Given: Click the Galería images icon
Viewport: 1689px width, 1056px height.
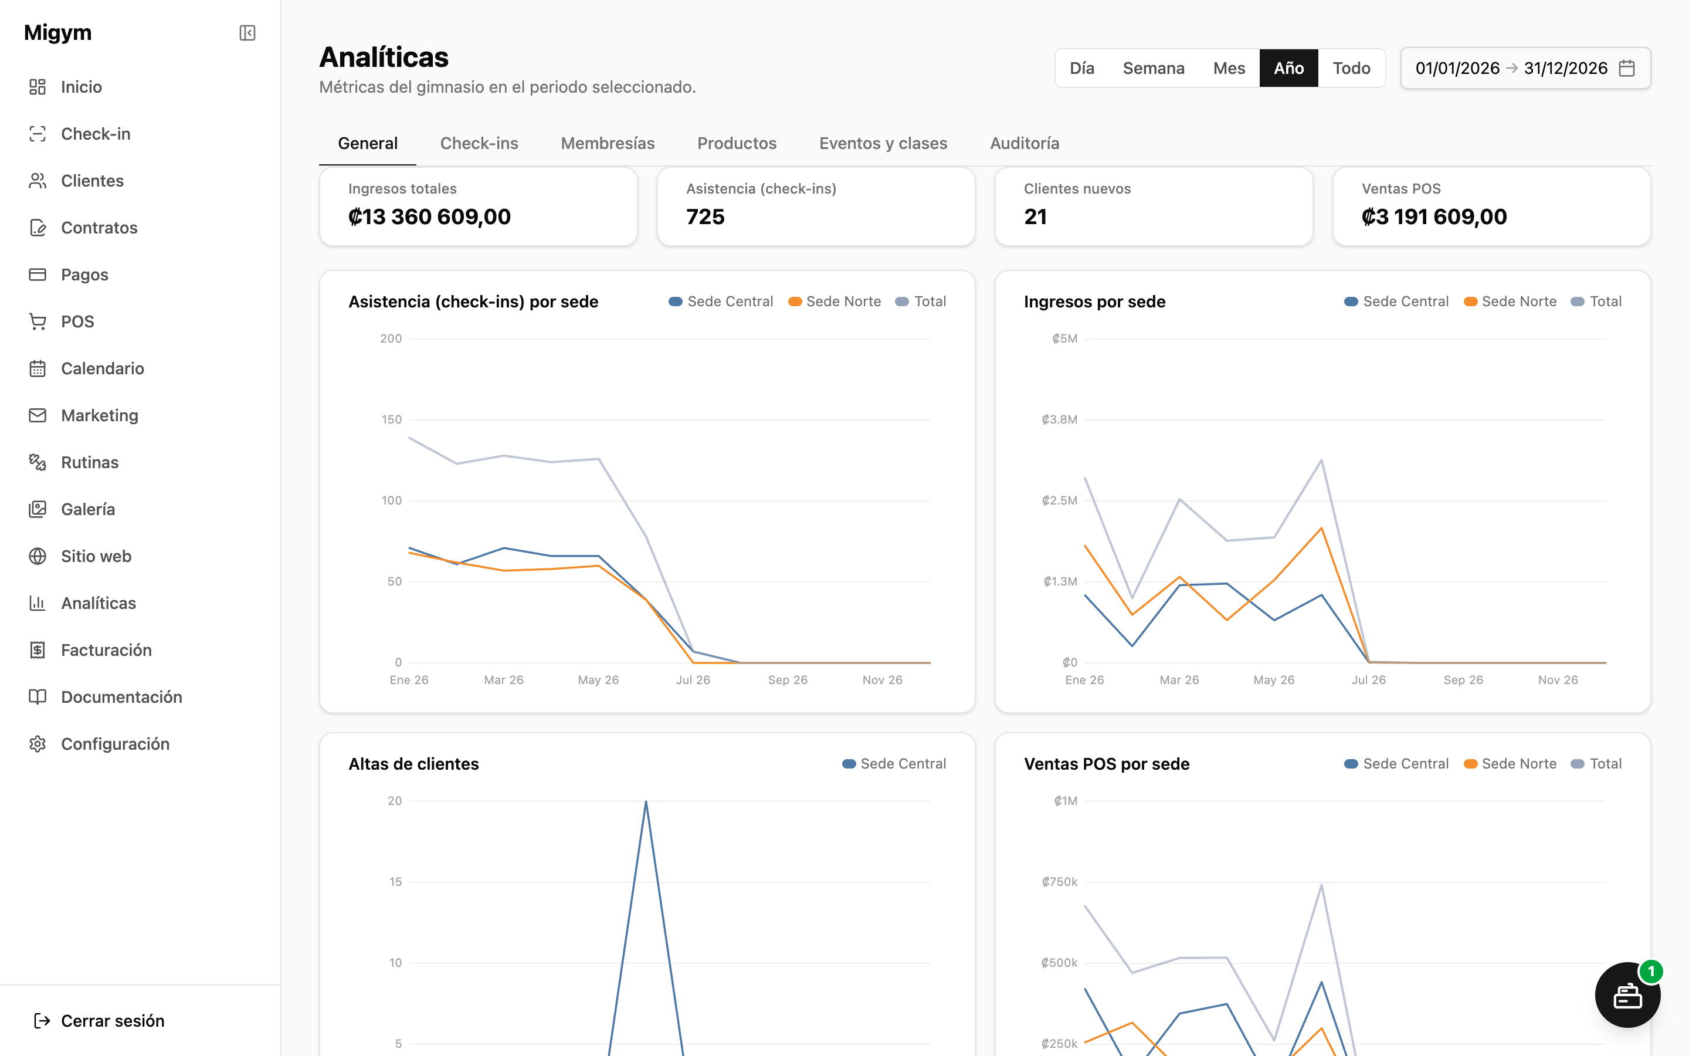Looking at the screenshot, I should coord(38,509).
